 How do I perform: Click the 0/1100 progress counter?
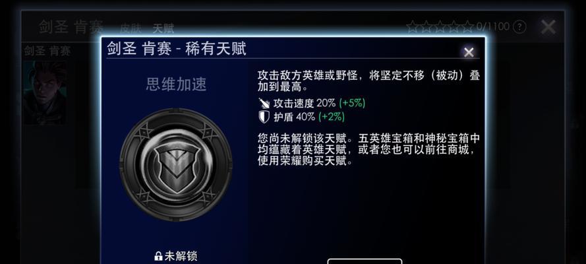tap(492, 26)
